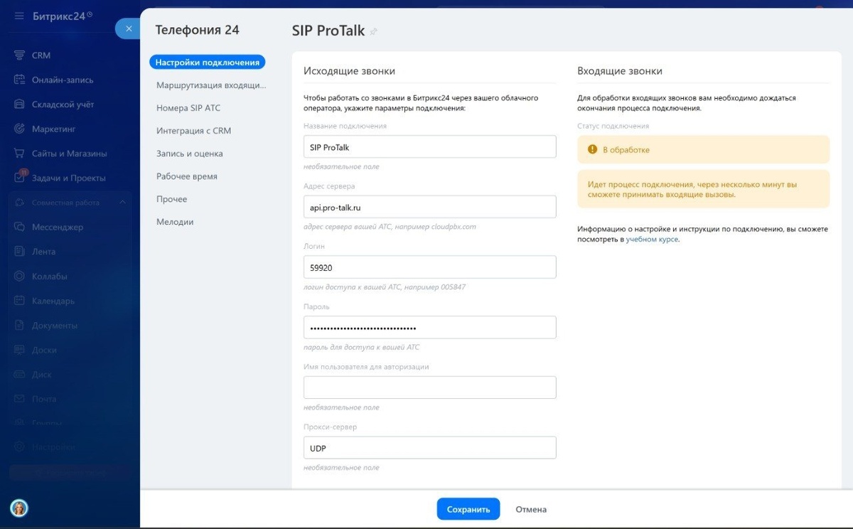The width and height of the screenshot is (853, 529).
Task: Pin the SIP ProTalk page title
Action: tap(374, 31)
